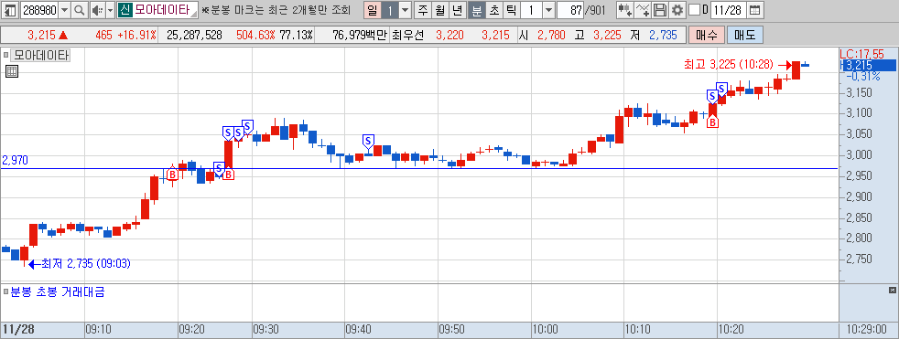Click the stock search magnifier icon
Viewport: 899px width, 339px height.
pos(80,10)
